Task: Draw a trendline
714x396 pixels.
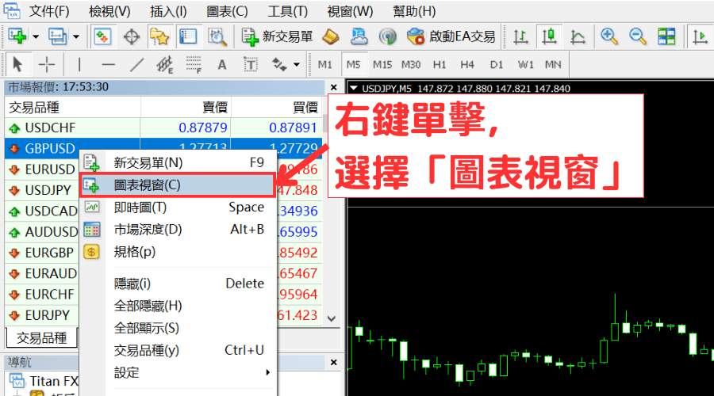Action: tap(136, 65)
